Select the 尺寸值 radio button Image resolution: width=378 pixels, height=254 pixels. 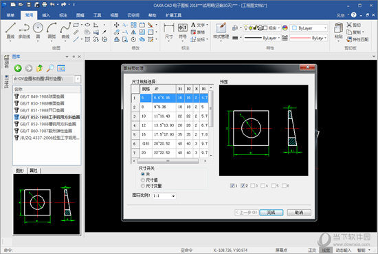pos(142,180)
